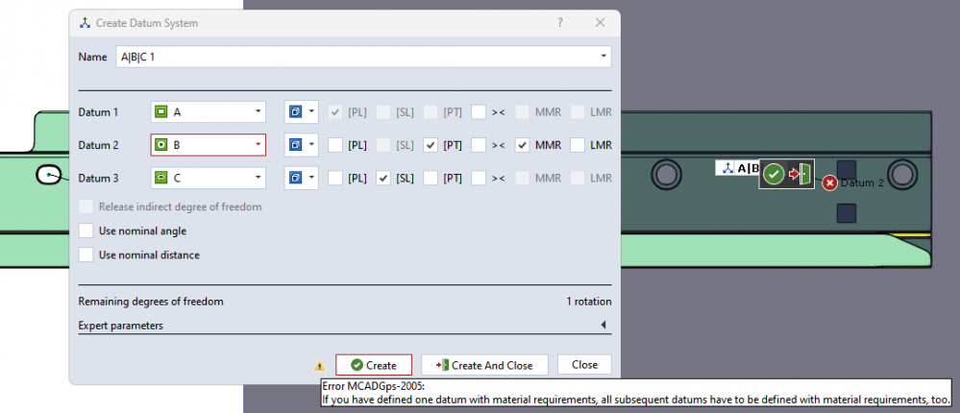Click the A|B datum system label in viewport
The height and width of the screenshot is (413, 960).
pyautogui.click(x=738, y=168)
